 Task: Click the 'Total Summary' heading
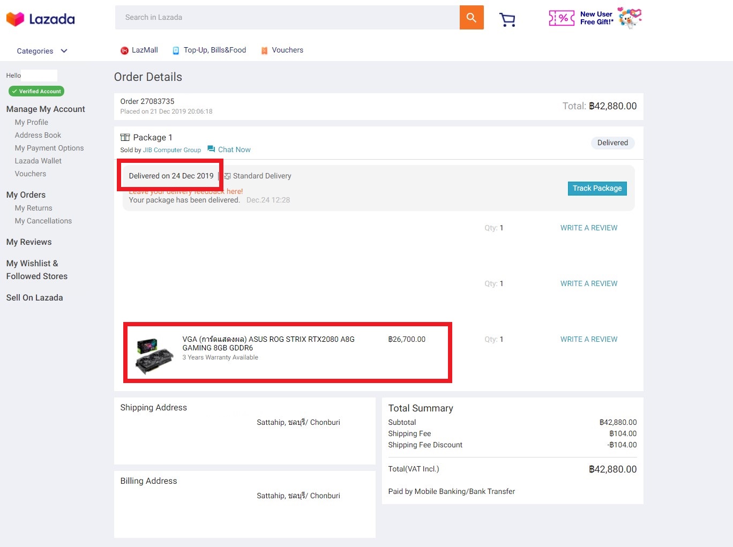pos(421,408)
